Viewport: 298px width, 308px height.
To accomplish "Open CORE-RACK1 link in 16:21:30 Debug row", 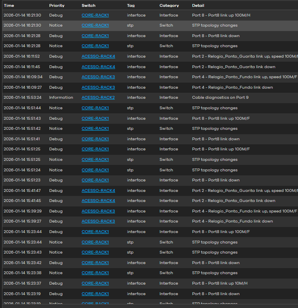I will coord(95,15).
